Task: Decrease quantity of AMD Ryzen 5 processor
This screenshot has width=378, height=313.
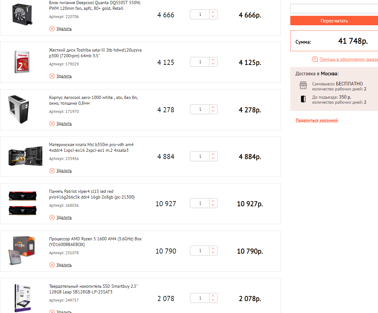Action: [213, 253]
